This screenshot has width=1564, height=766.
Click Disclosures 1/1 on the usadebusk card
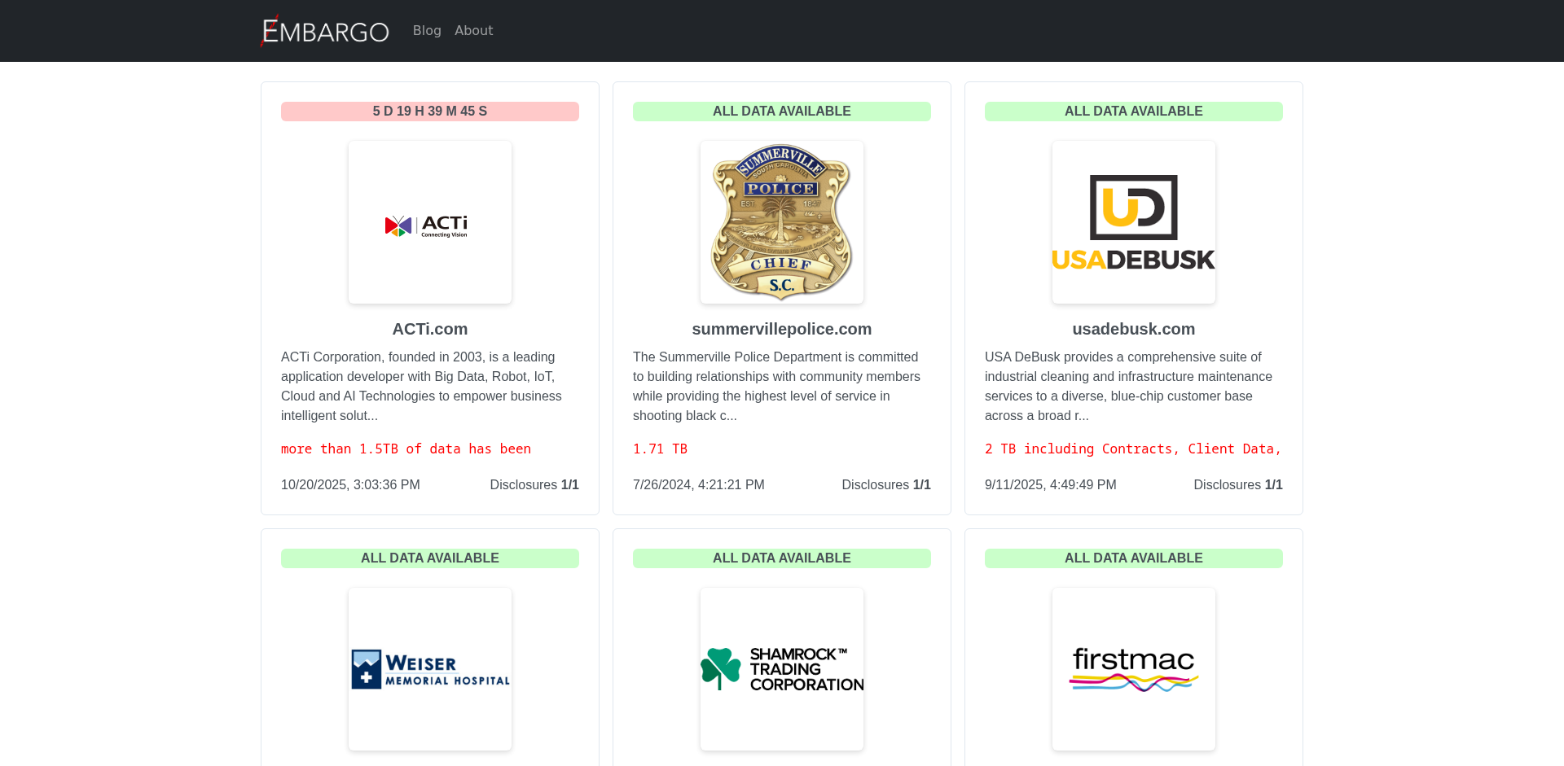[x=1237, y=485]
